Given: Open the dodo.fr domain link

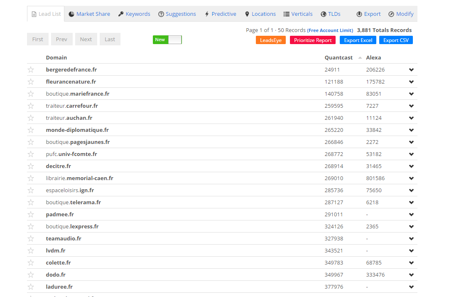Looking at the screenshot, I should pos(56,275).
